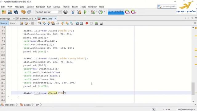Run the project with green play icon
This screenshot has width=197, height=111.
85,12
